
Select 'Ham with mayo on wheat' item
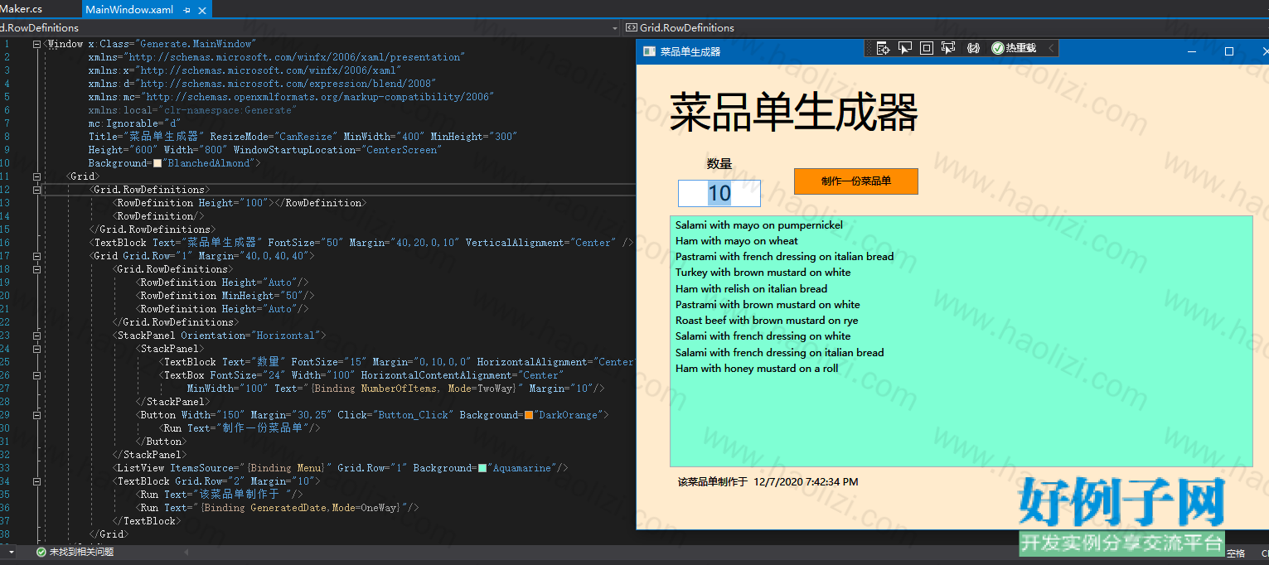(x=736, y=241)
